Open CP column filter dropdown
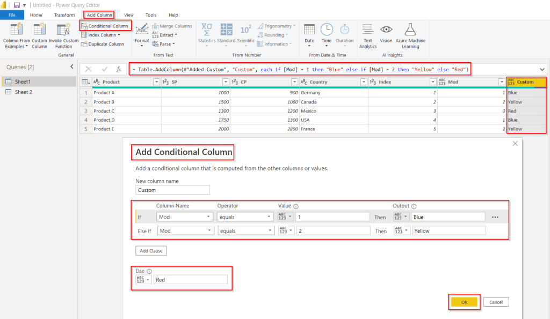 (x=294, y=82)
